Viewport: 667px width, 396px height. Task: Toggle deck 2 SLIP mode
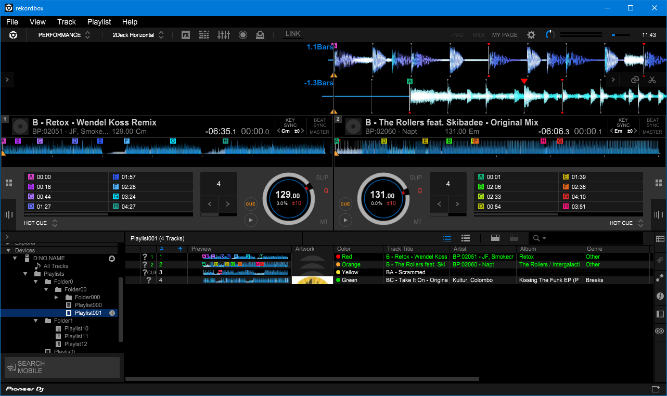point(416,177)
